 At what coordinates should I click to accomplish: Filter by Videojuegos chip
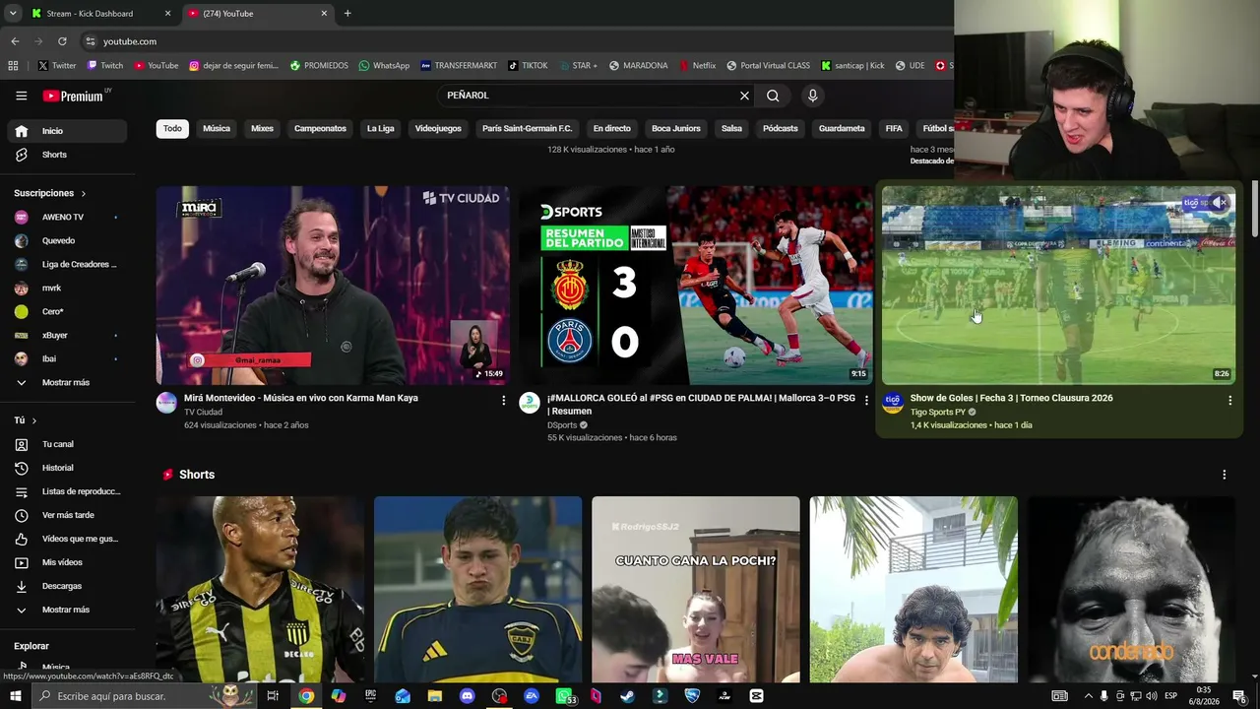pos(438,129)
